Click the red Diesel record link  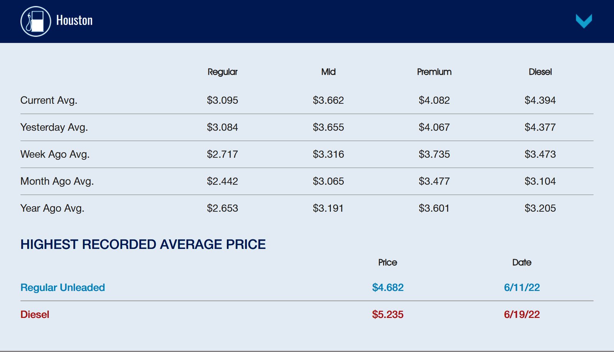point(35,314)
